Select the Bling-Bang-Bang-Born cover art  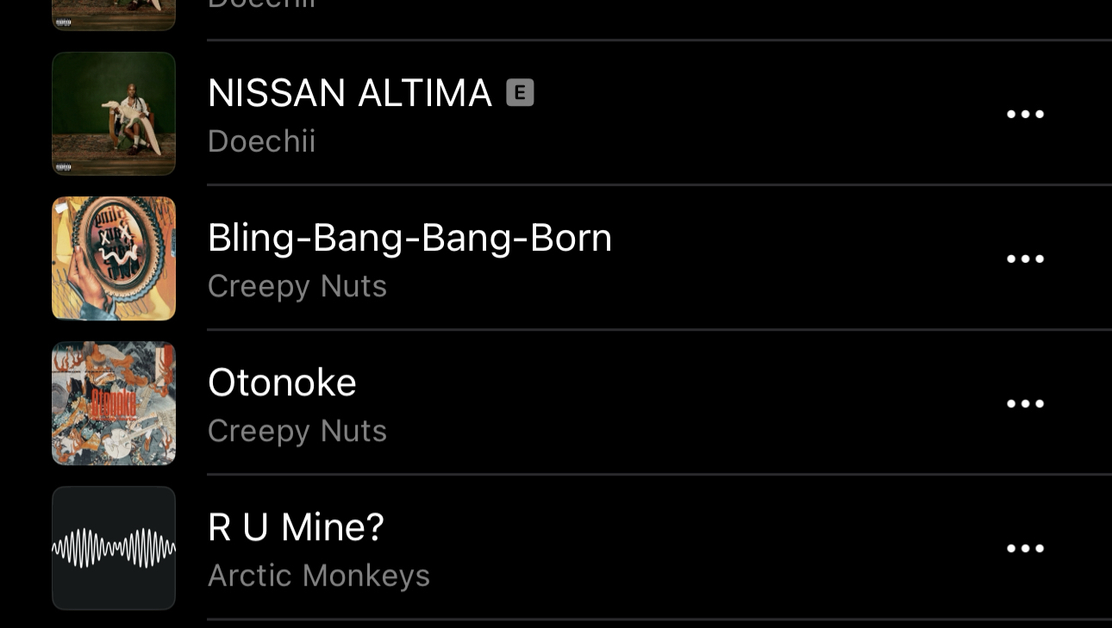114,258
